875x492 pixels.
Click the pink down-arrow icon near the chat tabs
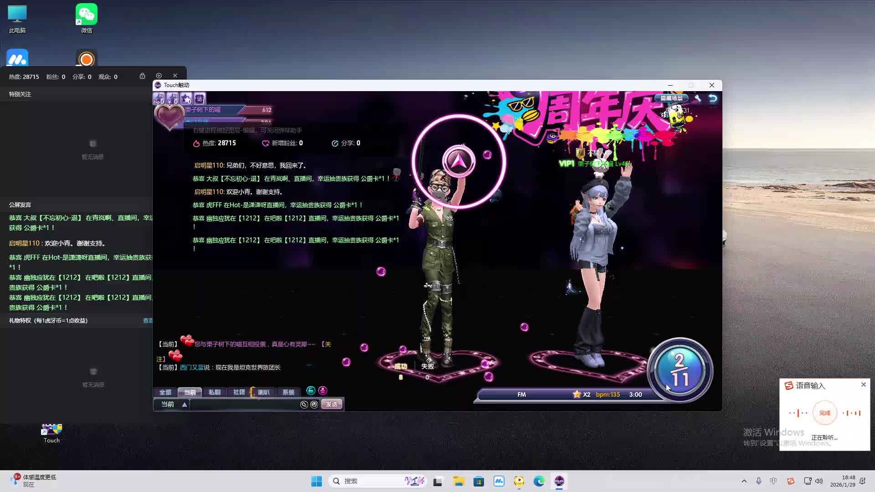(323, 391)
